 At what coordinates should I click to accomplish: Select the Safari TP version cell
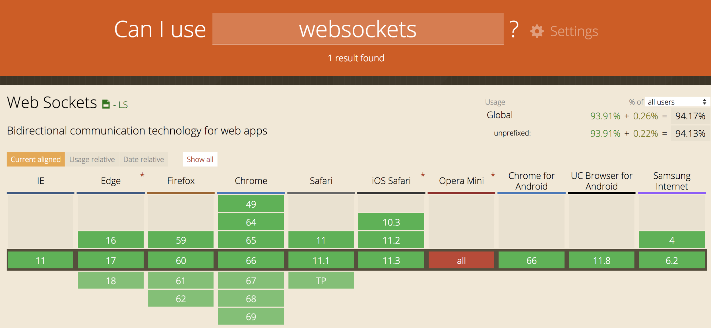[321, 281]
